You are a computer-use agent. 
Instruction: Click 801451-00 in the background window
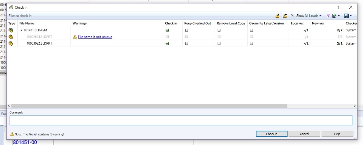(x=25, y=142)
